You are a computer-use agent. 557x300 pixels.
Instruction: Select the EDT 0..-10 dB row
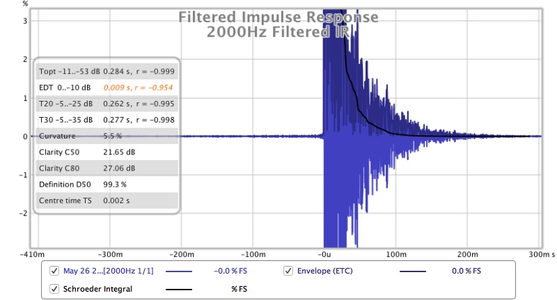pos(107,87)
